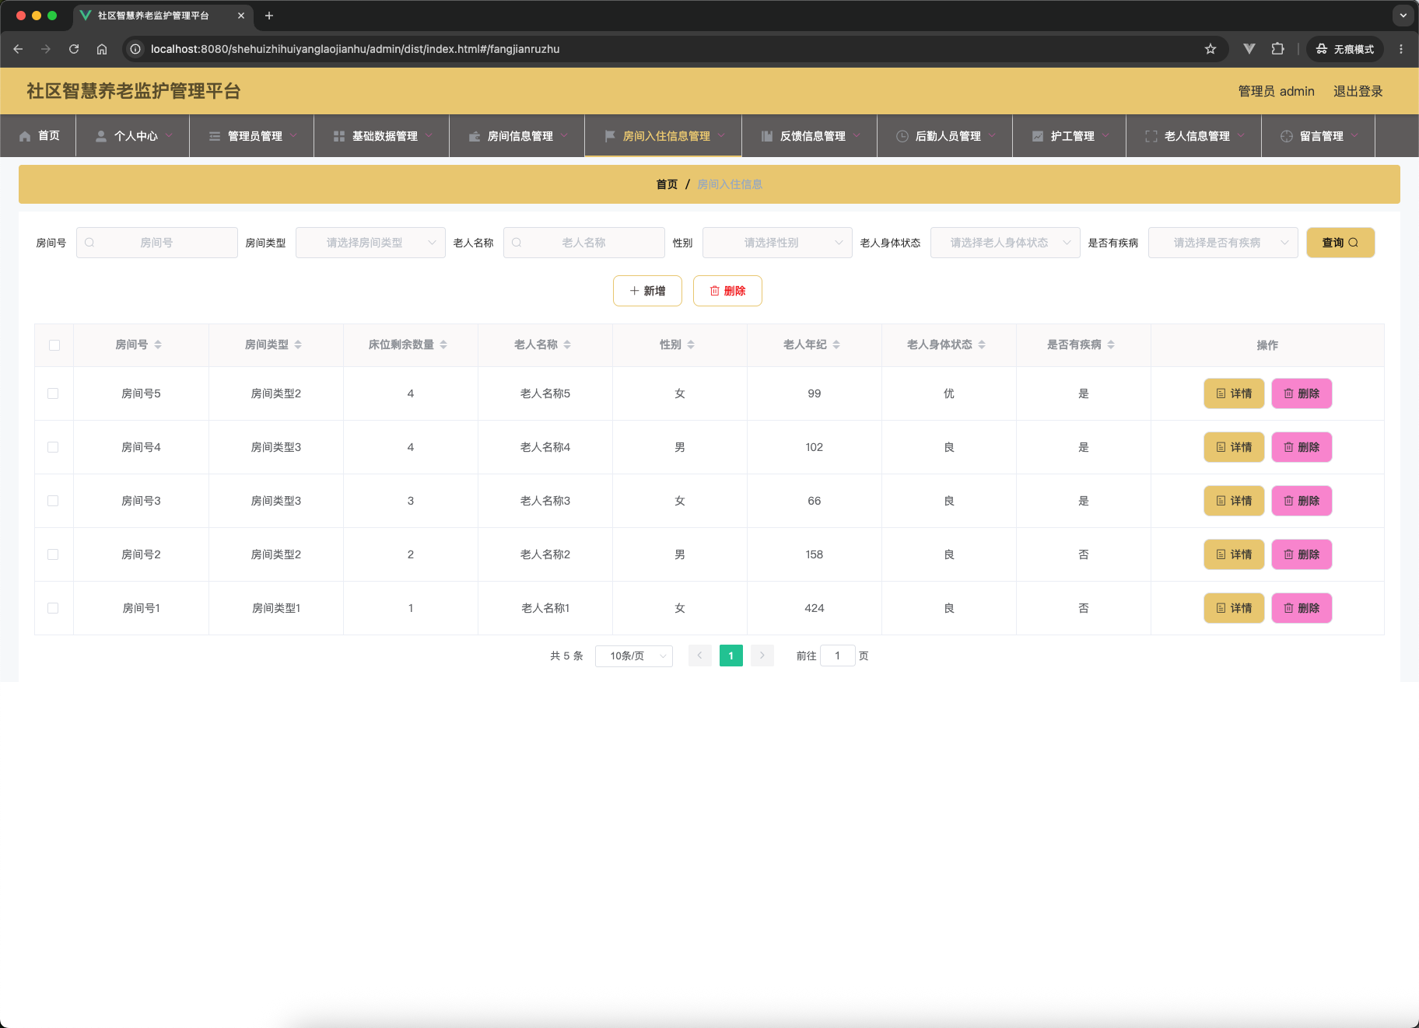Open a new browser tab
This screenshot has width=1419, height=1028.
click(x=269, y=16)
